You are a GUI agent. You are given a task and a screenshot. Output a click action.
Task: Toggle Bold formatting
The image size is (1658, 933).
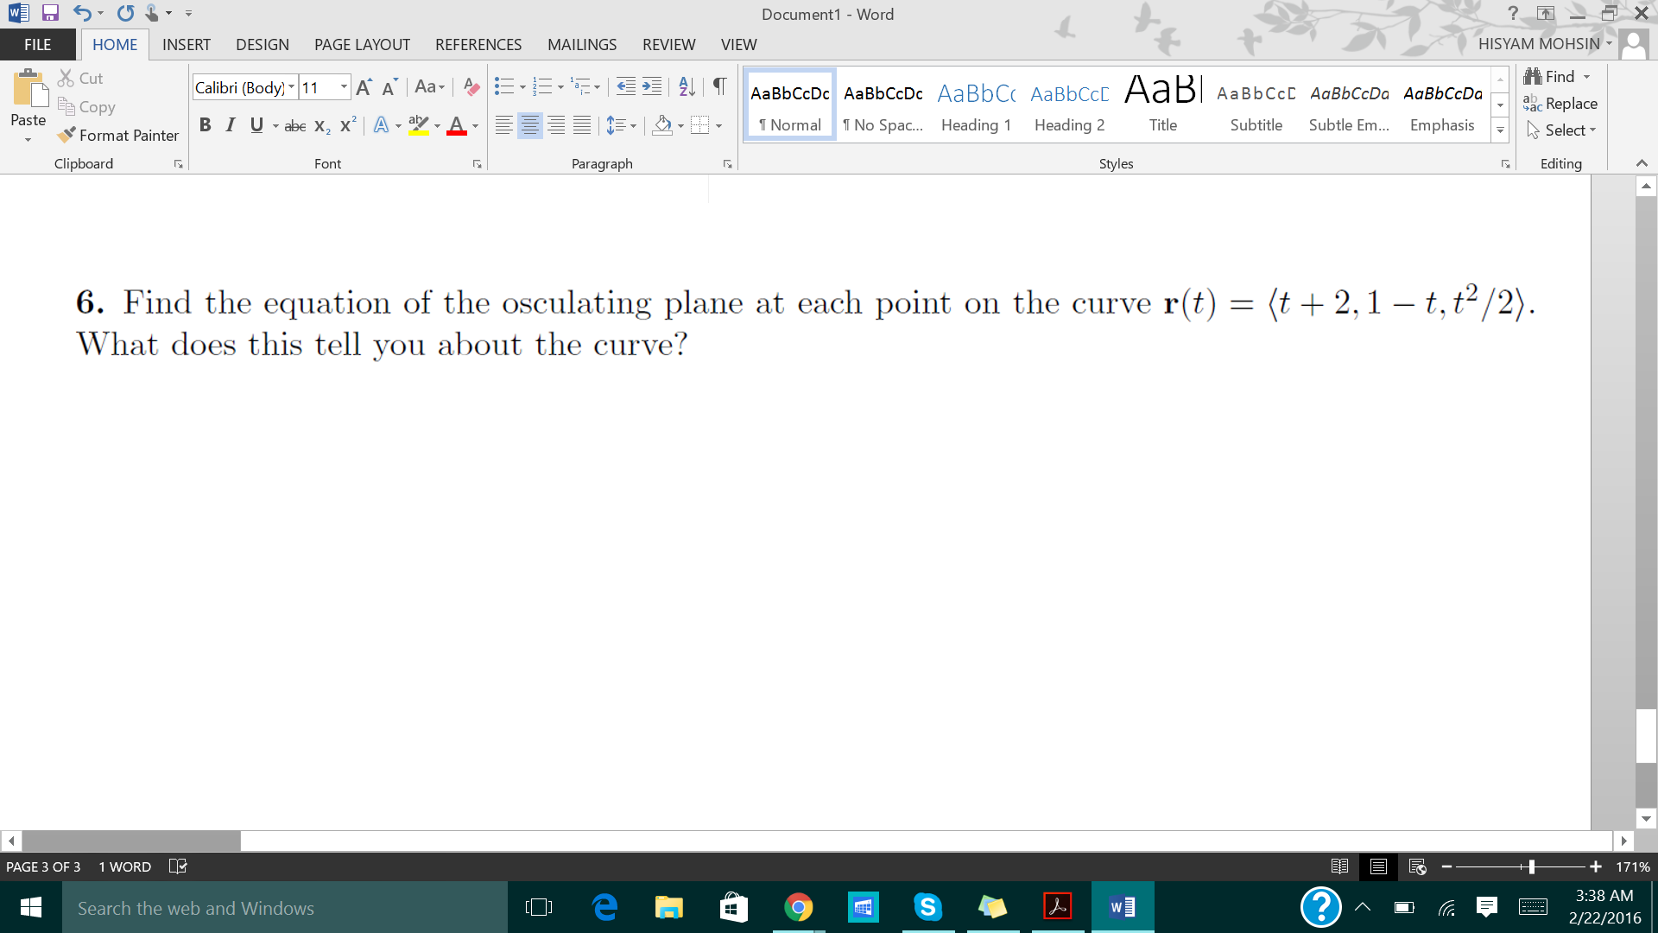click(x=206, y=125)
